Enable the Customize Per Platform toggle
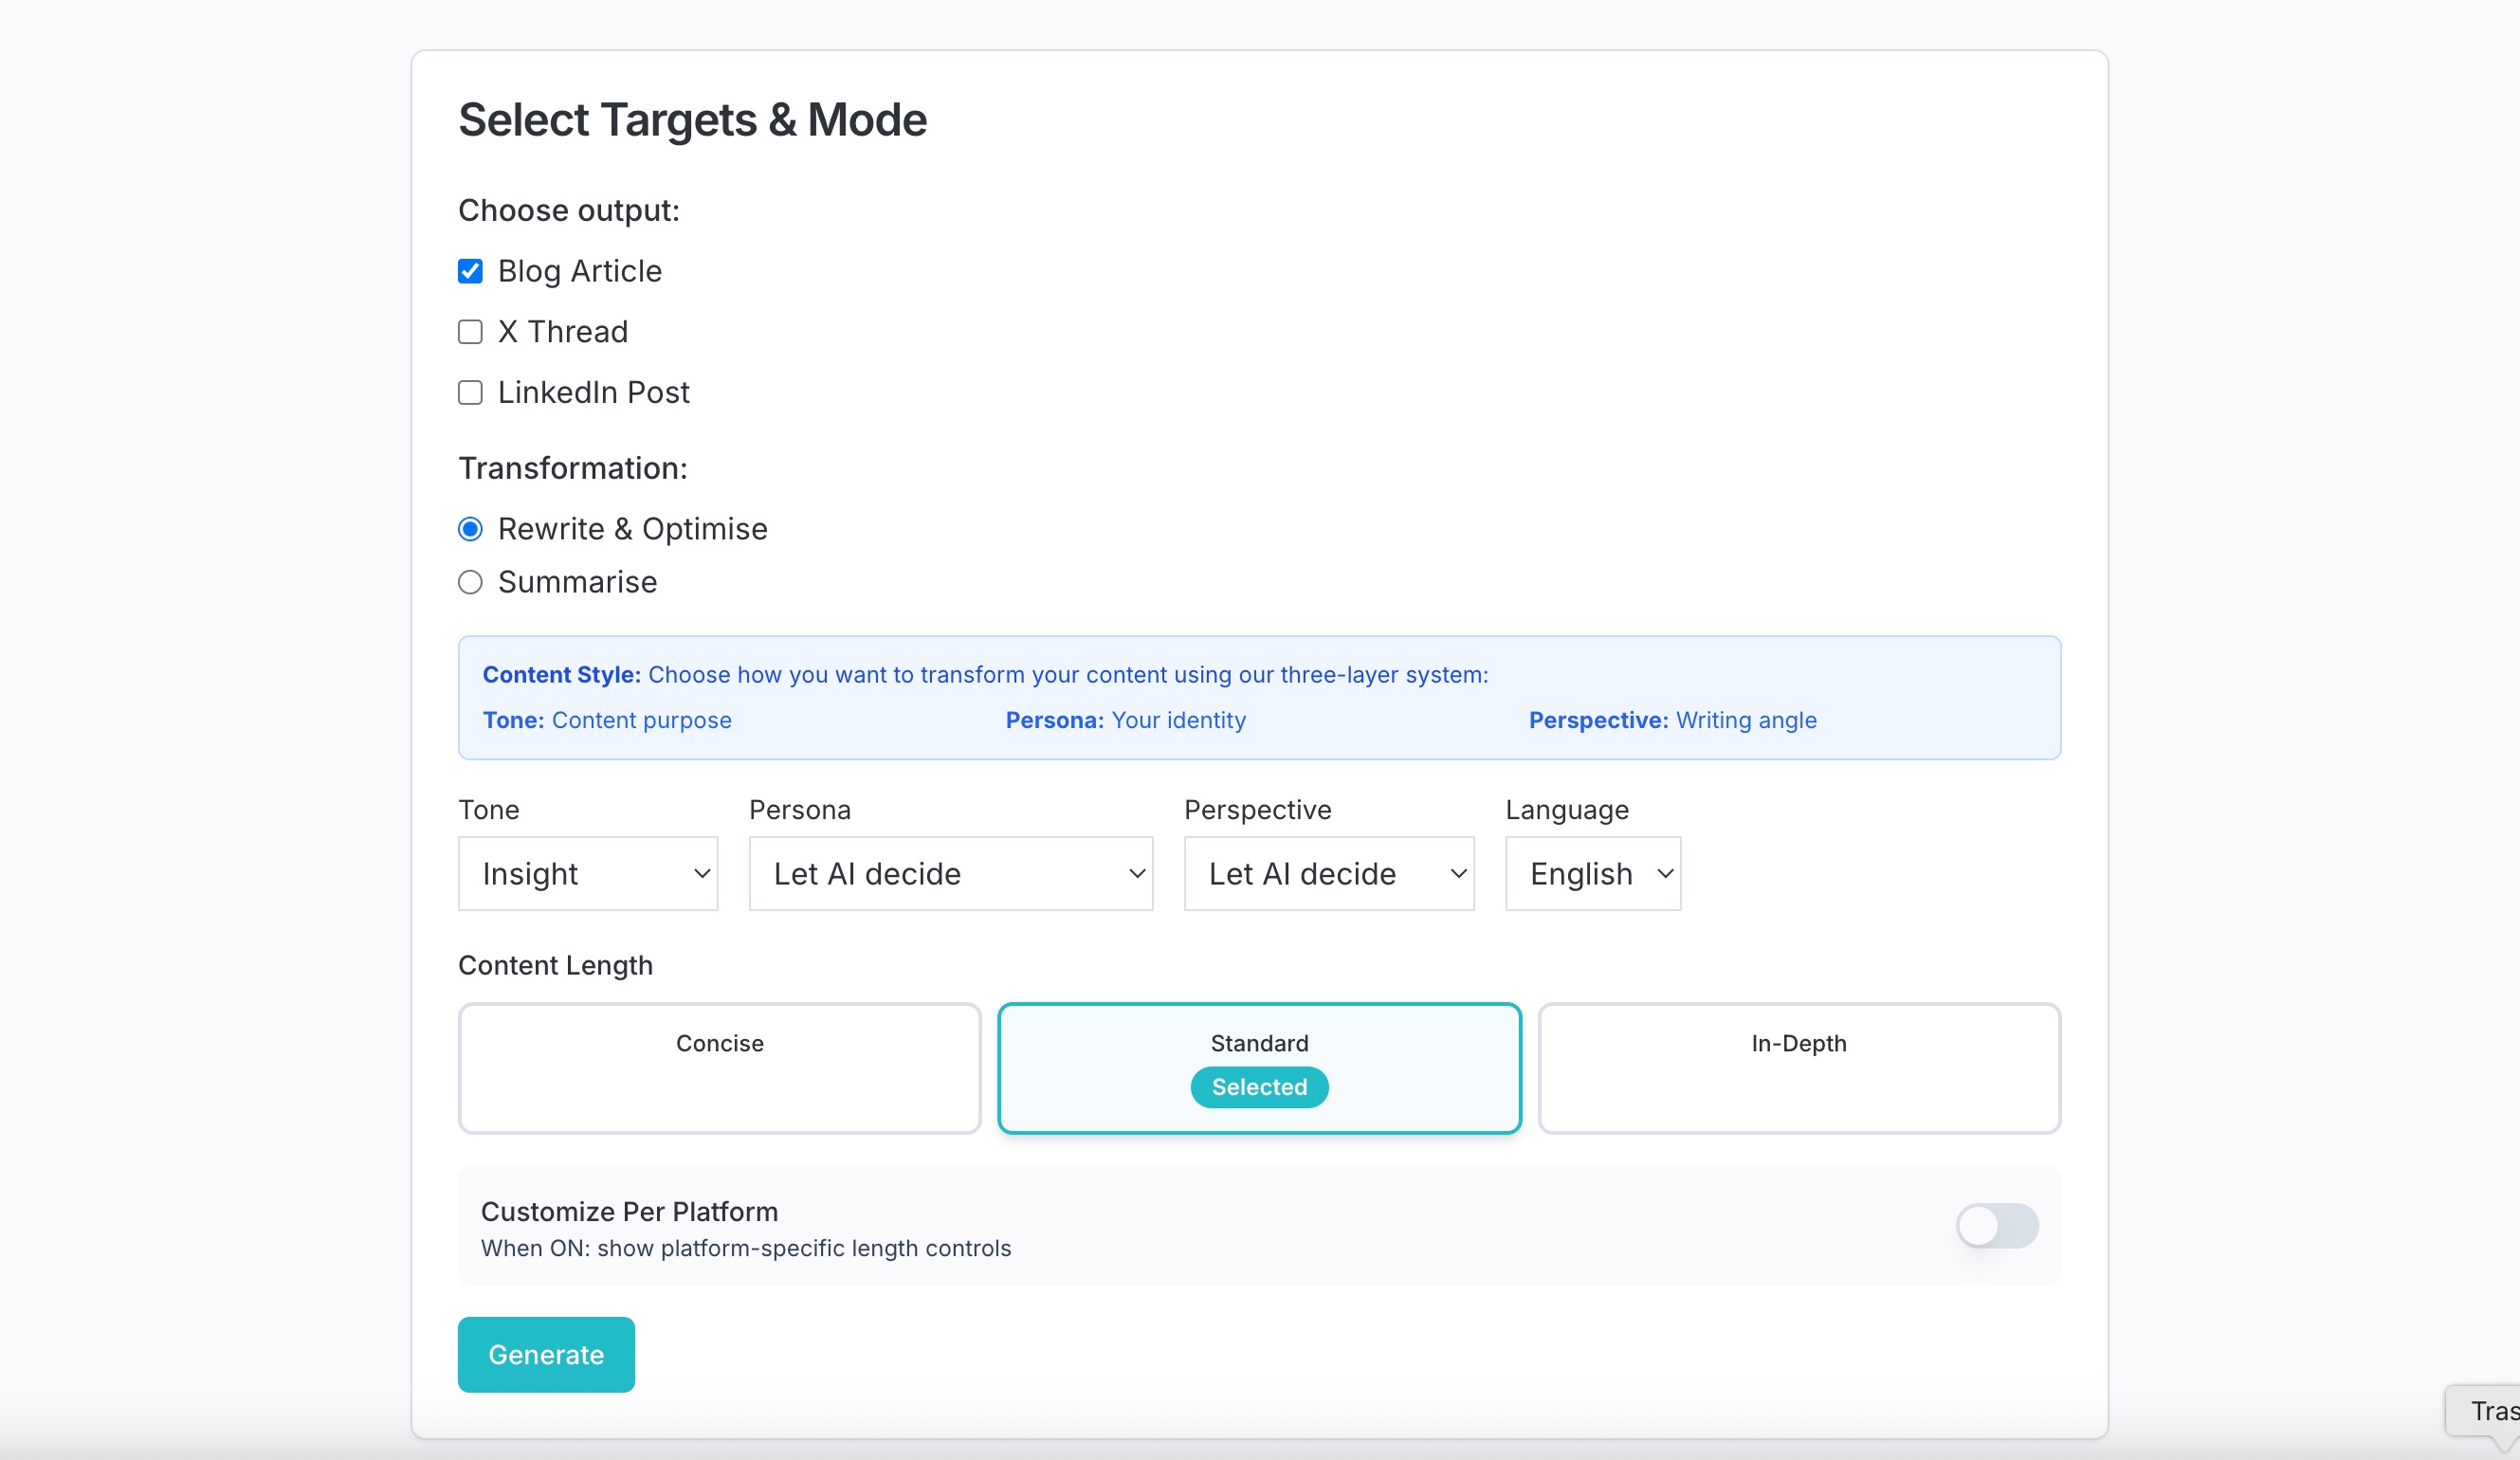The image size is (2520, 1460). [1996, 1226]
